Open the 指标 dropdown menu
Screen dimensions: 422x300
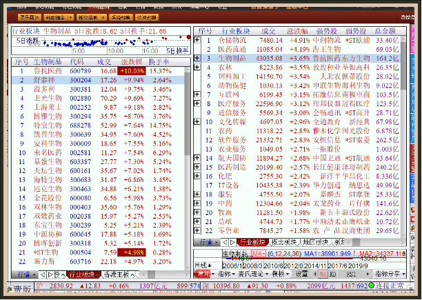tap(227, 274)
